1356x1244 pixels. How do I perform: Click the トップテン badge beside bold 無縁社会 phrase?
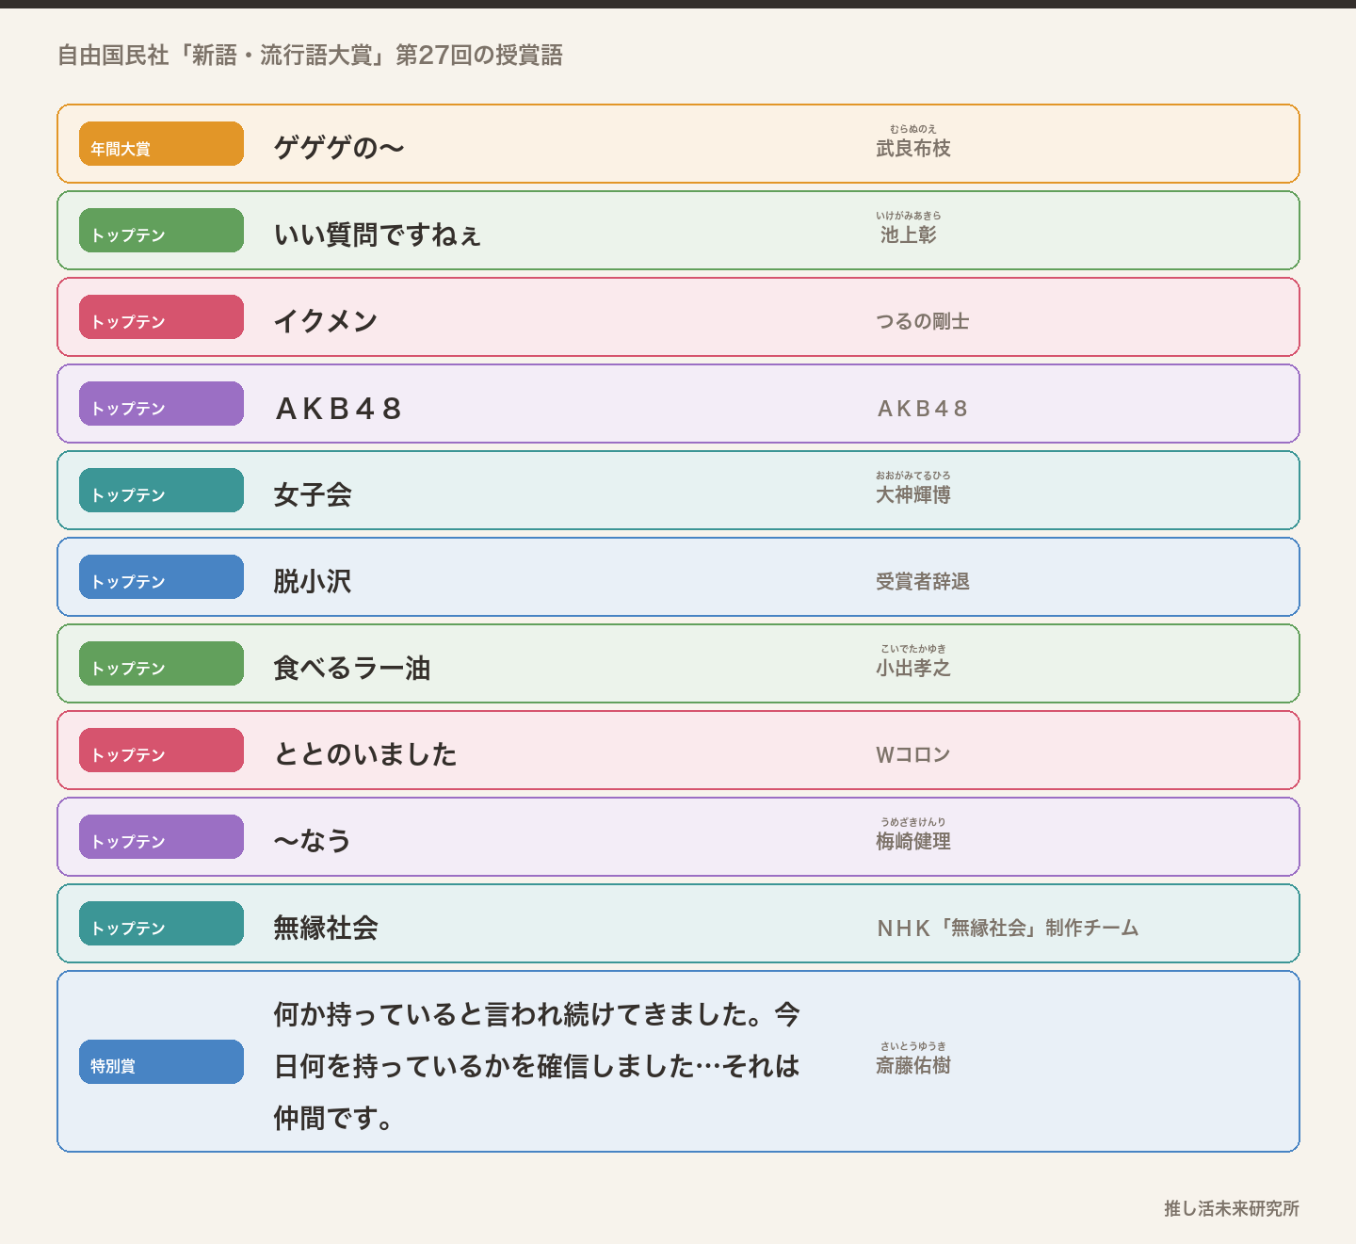pos(161,924)
